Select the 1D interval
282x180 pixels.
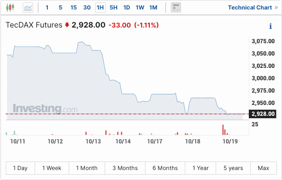(x=127, y=8)
